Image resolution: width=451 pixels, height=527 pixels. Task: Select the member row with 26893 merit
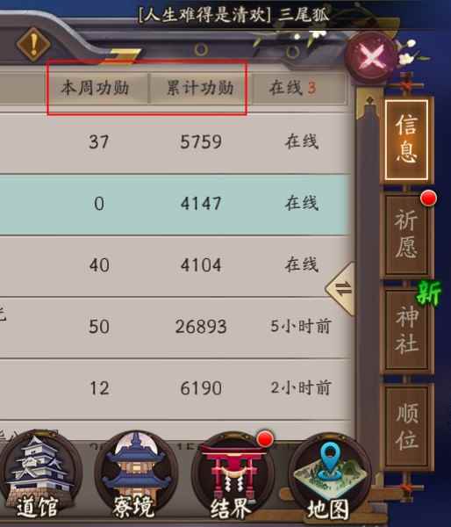[175, 328]
